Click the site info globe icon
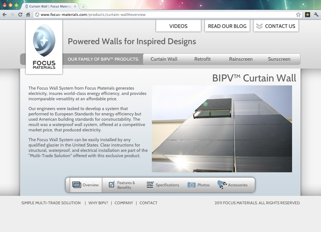 coord(37,15)
